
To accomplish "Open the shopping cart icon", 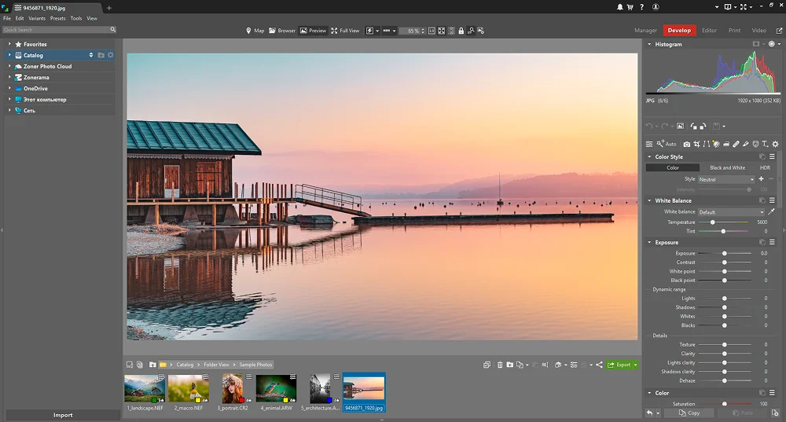I will click(630, 7).
